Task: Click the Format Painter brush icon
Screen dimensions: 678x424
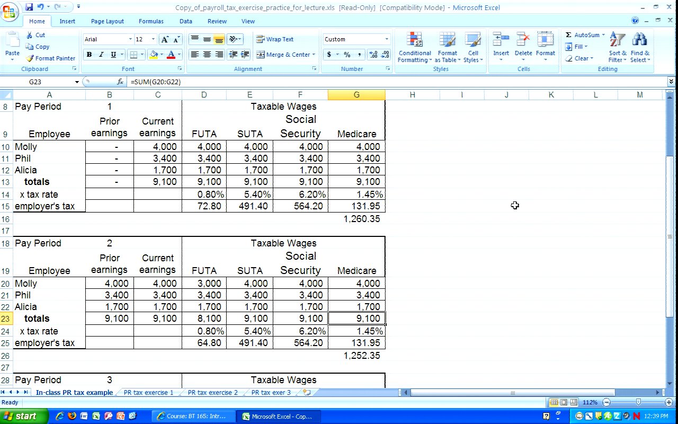Action: 30,58
